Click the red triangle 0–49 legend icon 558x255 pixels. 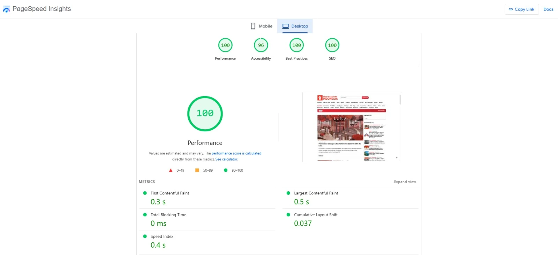pos(171,170)
